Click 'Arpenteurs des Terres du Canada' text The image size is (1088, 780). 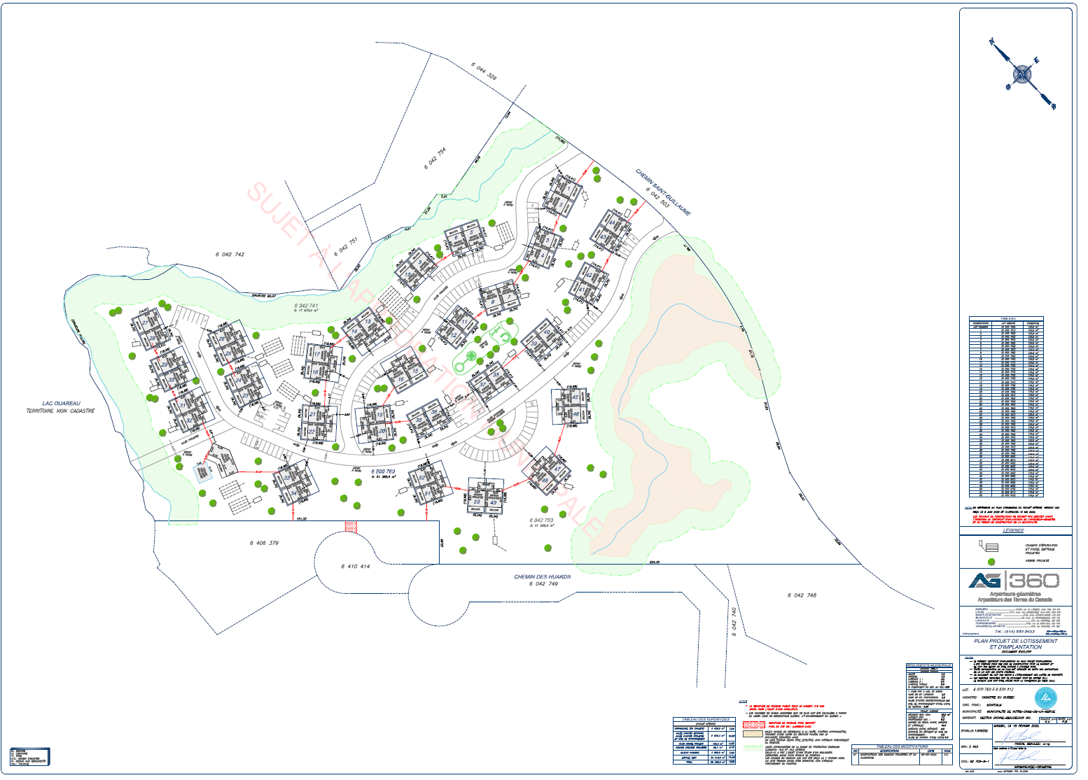1014,600
